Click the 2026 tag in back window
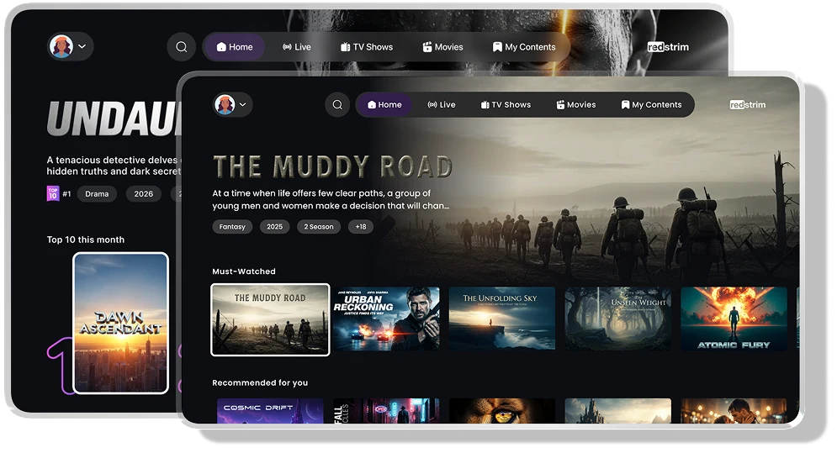 pos(143,193)
